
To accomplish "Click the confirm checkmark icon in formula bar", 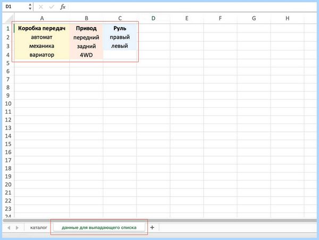I will pos(52,7).
